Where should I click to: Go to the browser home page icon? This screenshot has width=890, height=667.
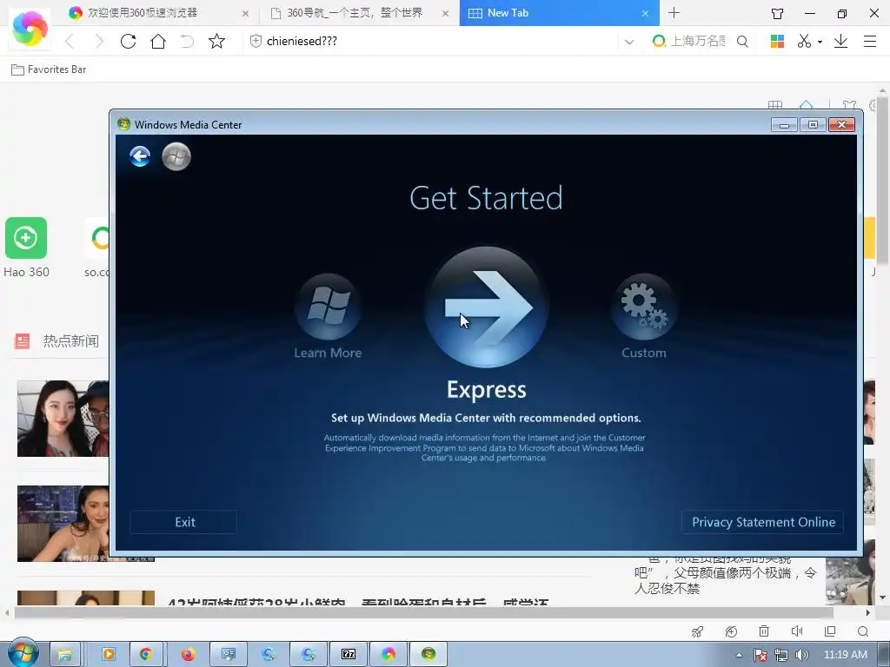point(158,41)
